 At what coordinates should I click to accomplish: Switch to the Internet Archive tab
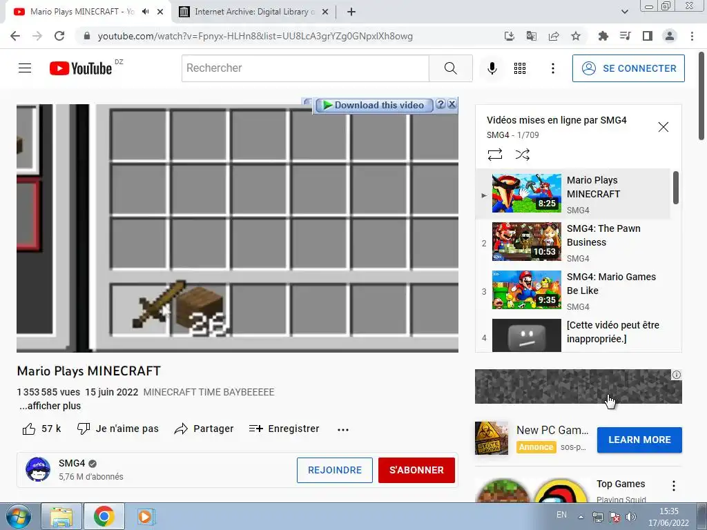(x=254, y=12)
